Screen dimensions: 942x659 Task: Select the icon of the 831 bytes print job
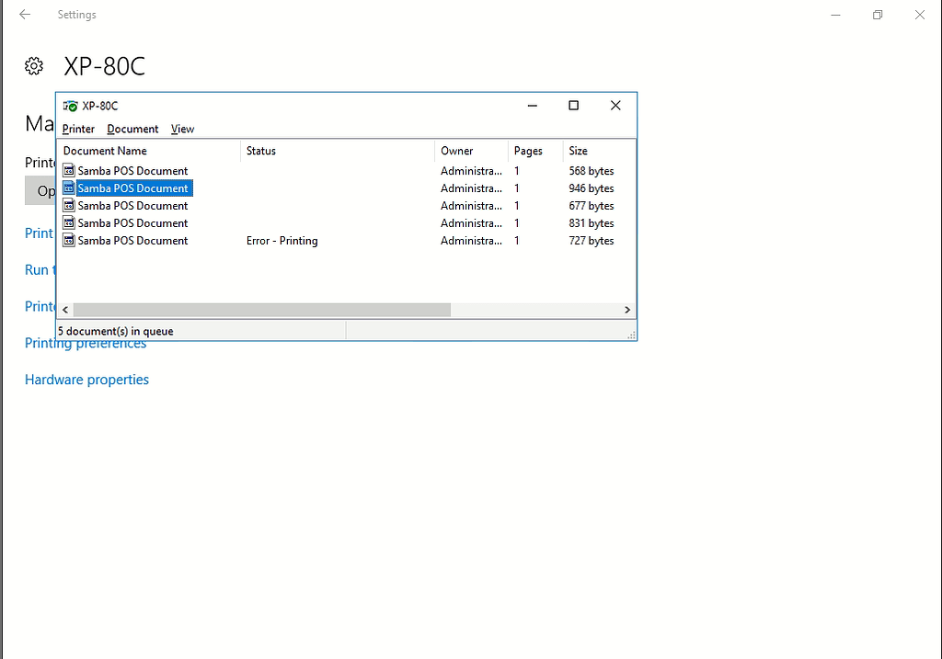pos(69,223)
